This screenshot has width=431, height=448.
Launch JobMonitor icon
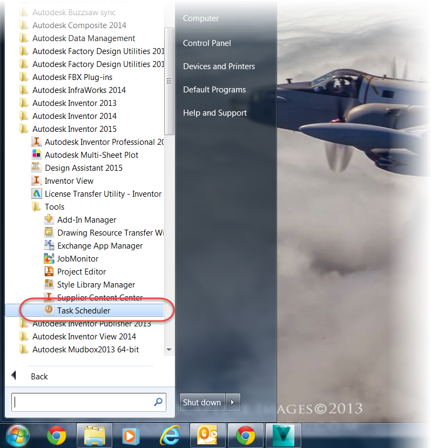[x=49, y=258]
